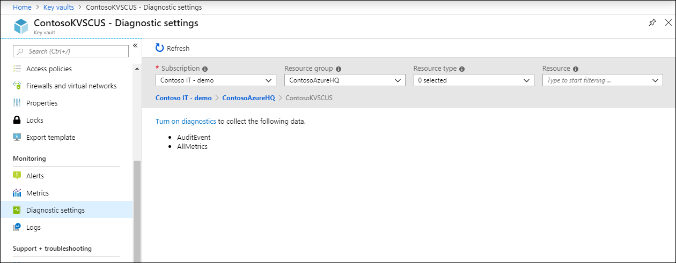Click the Metrics chart icon
The width and height of the screenshot is (676, 263).
pos(17,193)
